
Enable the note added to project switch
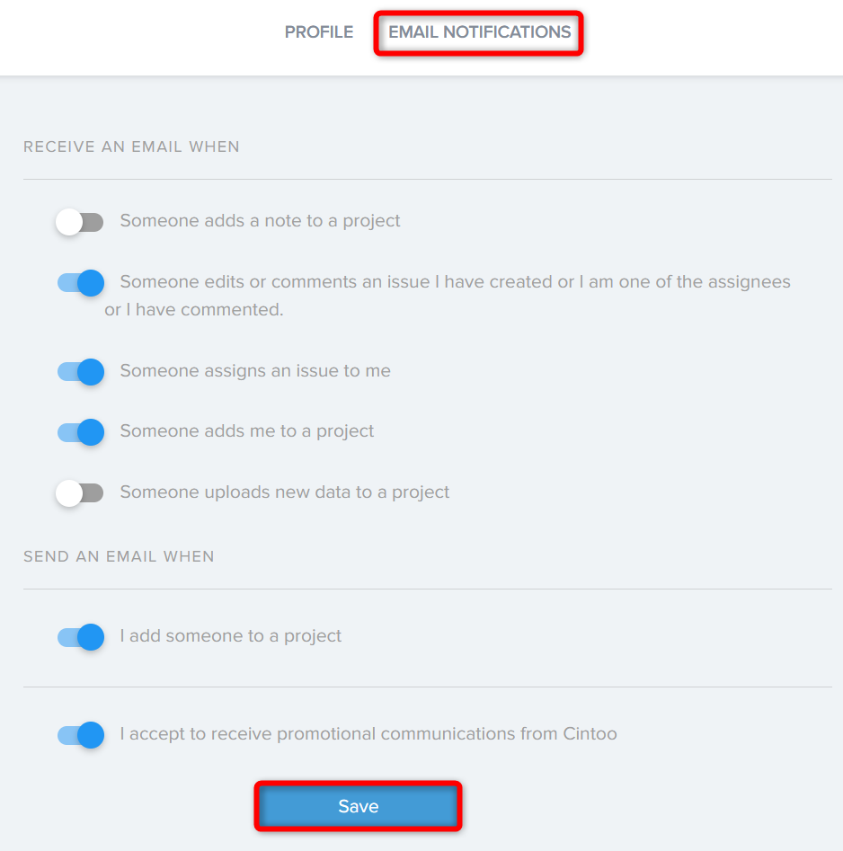80,222
